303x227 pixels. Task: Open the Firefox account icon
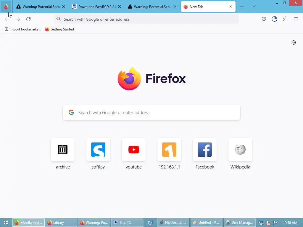click(275, 19)
